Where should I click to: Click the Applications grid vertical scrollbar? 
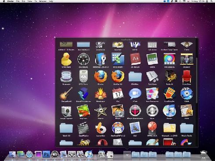(197, 80)
